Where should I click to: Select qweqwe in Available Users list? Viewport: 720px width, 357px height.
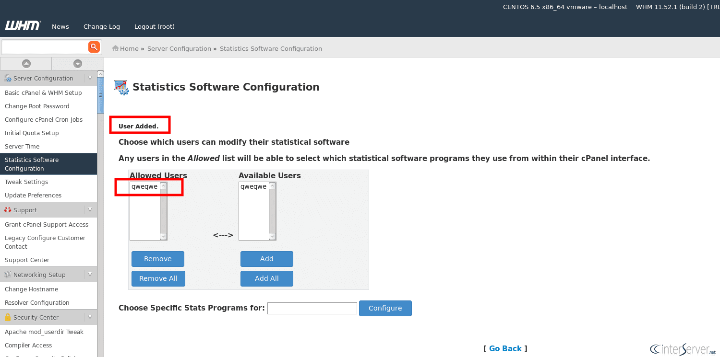(x=253, y=187)
